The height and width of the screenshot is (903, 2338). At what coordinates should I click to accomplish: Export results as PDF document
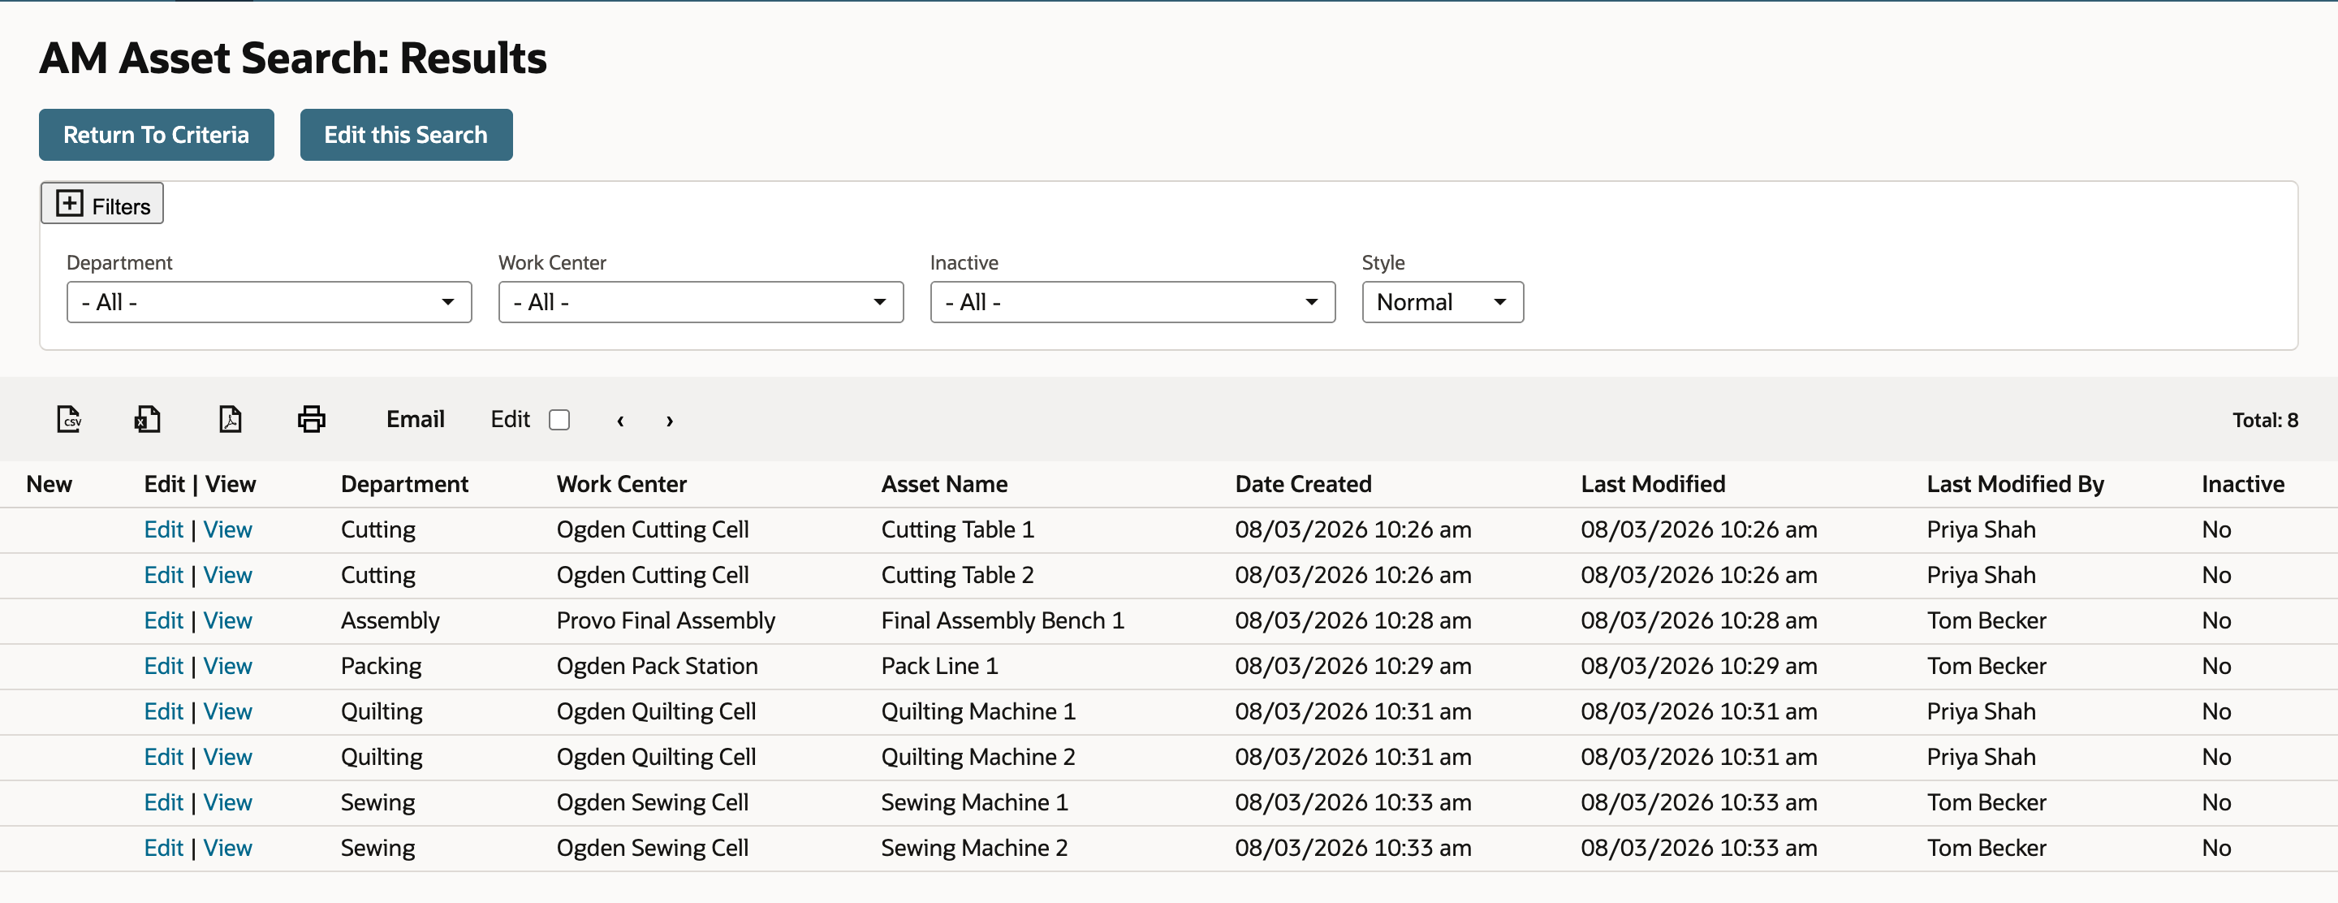coord(231,419)
